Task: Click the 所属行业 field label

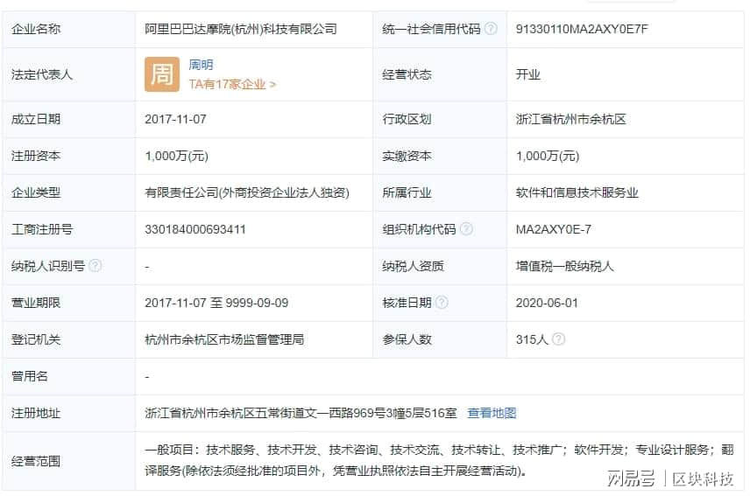Action: click(x=407, y=192)
